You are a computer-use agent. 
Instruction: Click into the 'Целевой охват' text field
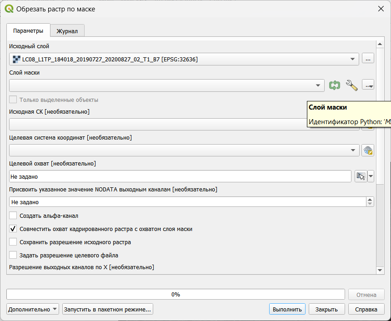(x=180, y=176)
